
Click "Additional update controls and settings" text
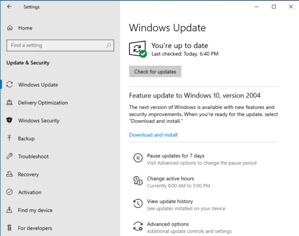189,231
